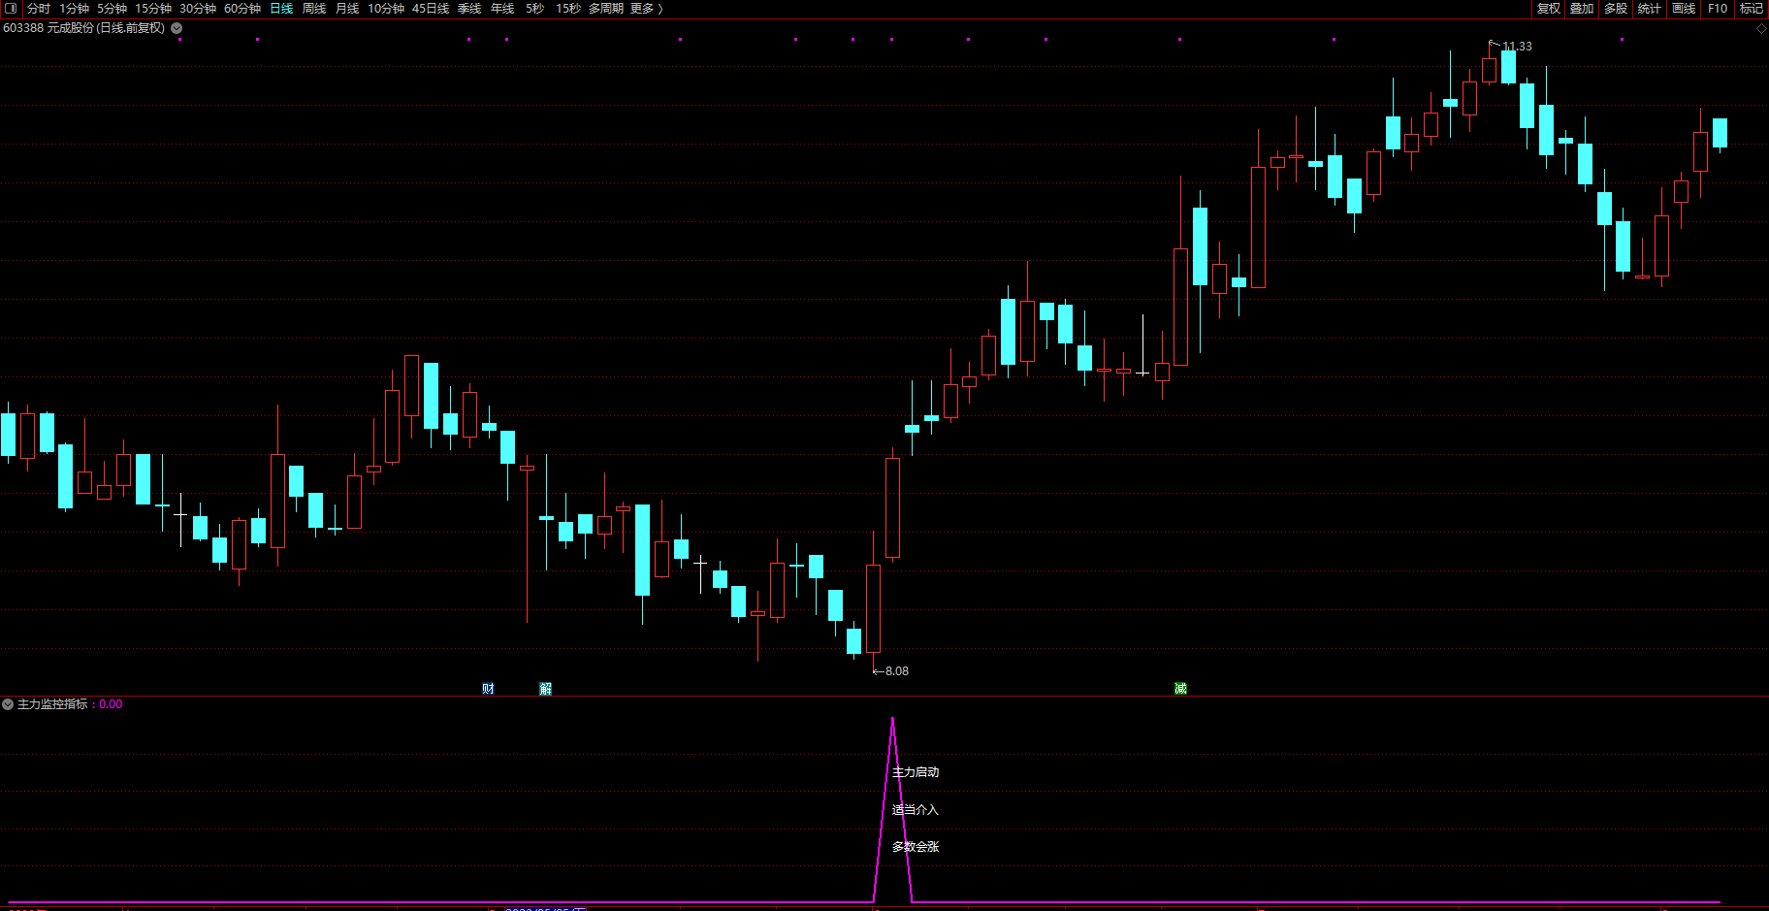Click the 财 info marker
Screen dimensions: 1769x911
pos(488,689)
